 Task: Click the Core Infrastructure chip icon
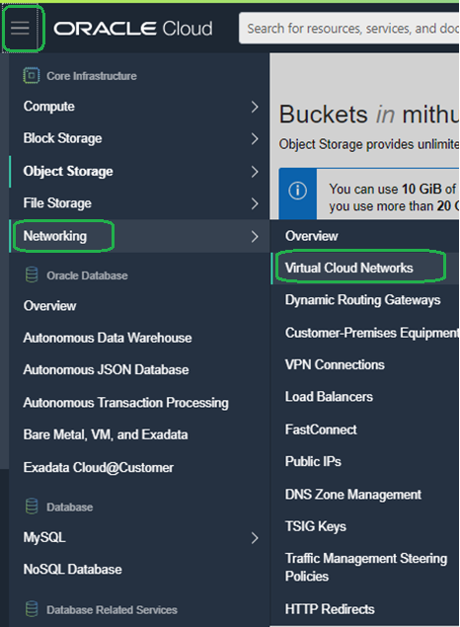click(x=32, y=76)
